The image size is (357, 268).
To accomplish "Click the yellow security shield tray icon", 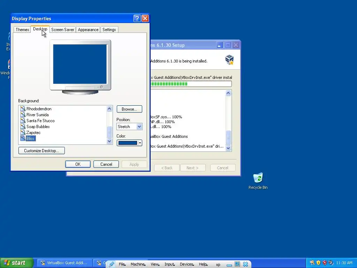I will tap(318, 263).
